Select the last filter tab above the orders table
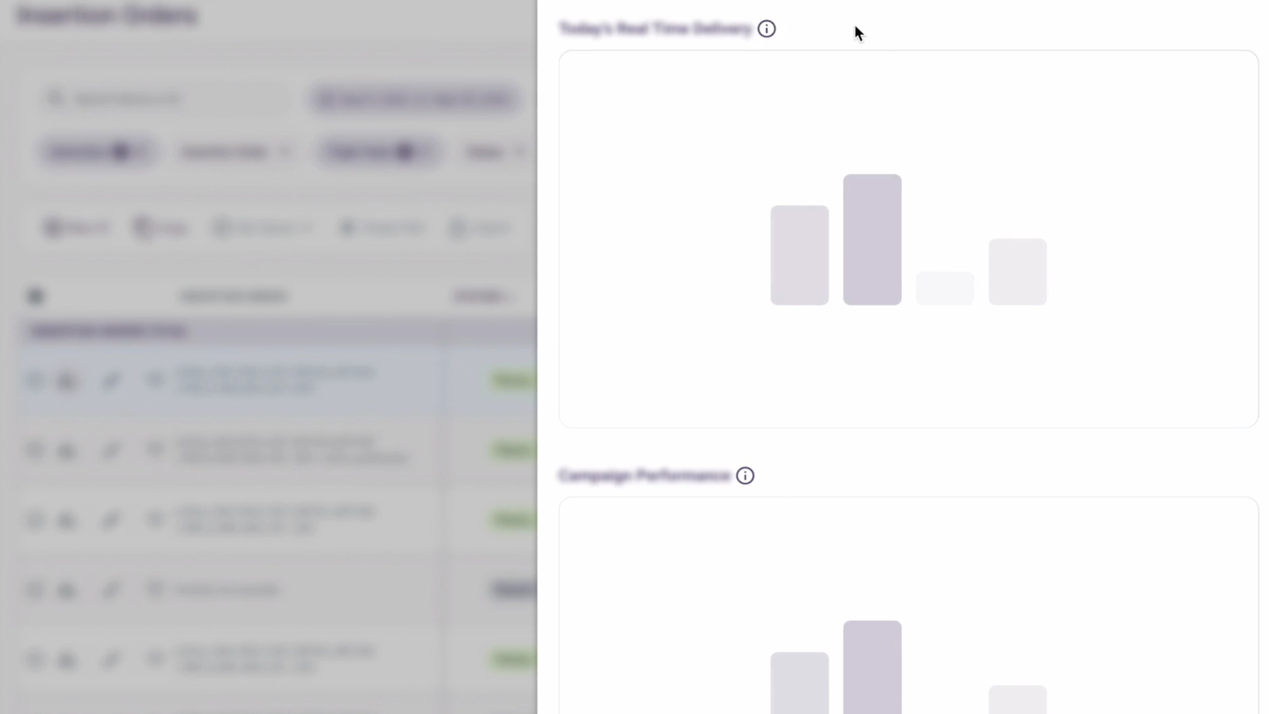Screen dimensions: 1269x714 click(x=479, y=227)
